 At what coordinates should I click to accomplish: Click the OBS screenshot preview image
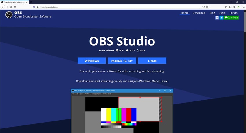[122, 111]
